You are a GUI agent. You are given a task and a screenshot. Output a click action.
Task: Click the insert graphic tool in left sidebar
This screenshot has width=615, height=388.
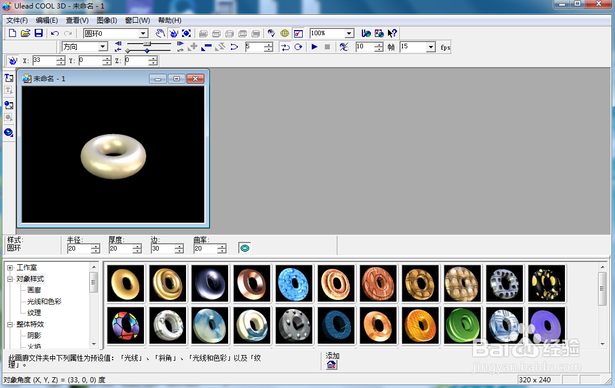[x=9, y=105]
